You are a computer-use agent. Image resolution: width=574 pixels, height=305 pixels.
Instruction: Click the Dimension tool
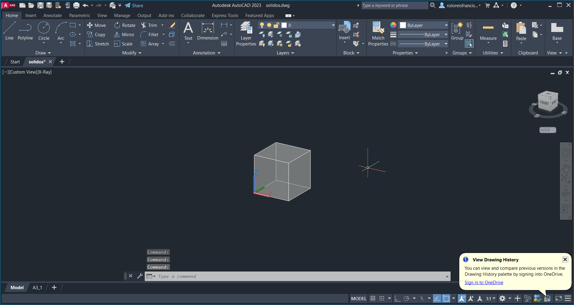point(208,31)
